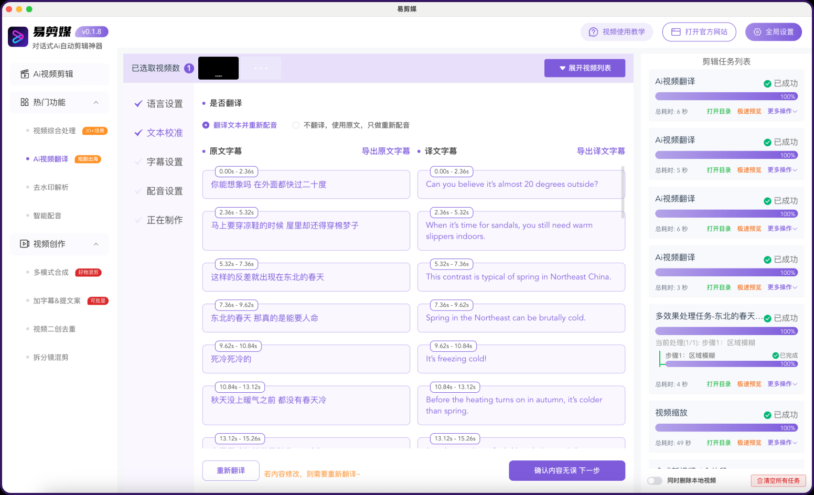Click the 热门功能 grid icon
This screenshot has width=814, height=495.
click(x=24, y=102)
